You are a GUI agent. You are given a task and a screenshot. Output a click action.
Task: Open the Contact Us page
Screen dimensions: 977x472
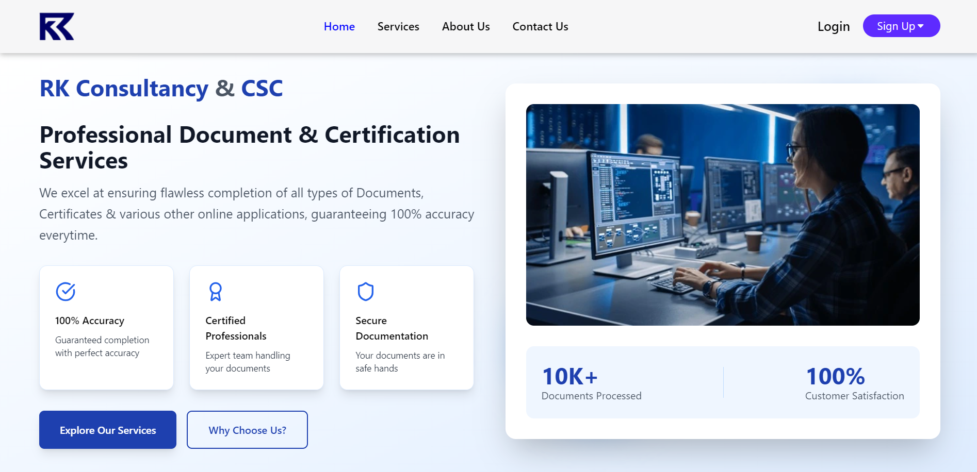(x=540, y=27)
